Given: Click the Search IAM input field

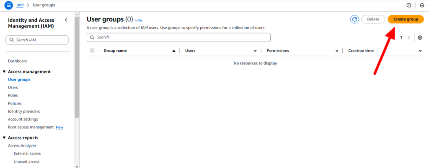Looking at the screenshot, I should tap(37, 40).
